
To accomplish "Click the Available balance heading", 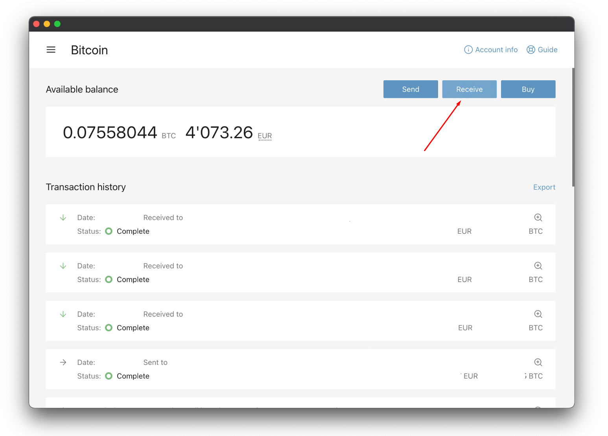I will (x=82, y=89).
